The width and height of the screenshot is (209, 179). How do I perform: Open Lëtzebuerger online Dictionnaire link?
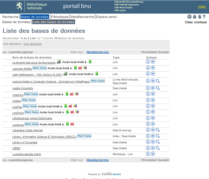(32, 118)
